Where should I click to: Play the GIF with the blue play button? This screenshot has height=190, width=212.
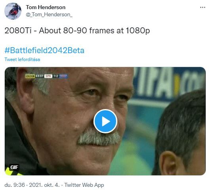(x=105, y=121)
